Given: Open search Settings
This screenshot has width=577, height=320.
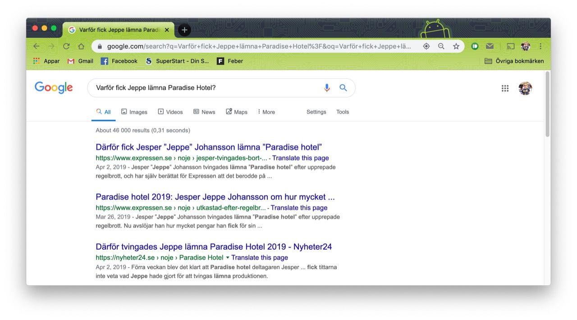Looking at the screenshot, I should [316, 112].
